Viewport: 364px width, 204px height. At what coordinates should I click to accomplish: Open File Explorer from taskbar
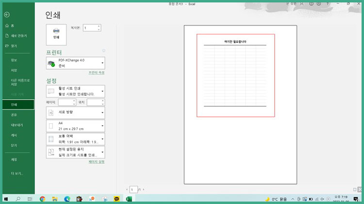(54, 199)
